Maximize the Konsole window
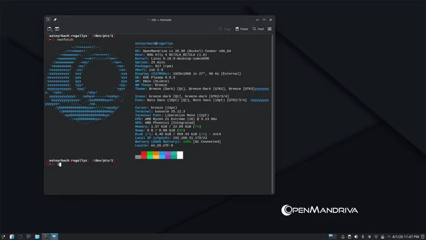This screenshot has height=240, width=426. pos(264,20)
